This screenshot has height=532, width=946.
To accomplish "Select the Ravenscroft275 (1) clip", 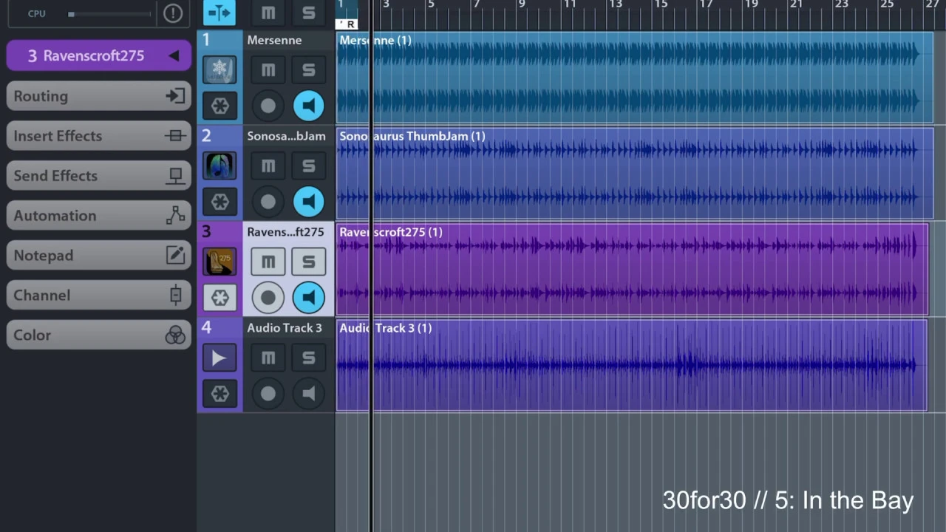I will (x=632, y=270).
